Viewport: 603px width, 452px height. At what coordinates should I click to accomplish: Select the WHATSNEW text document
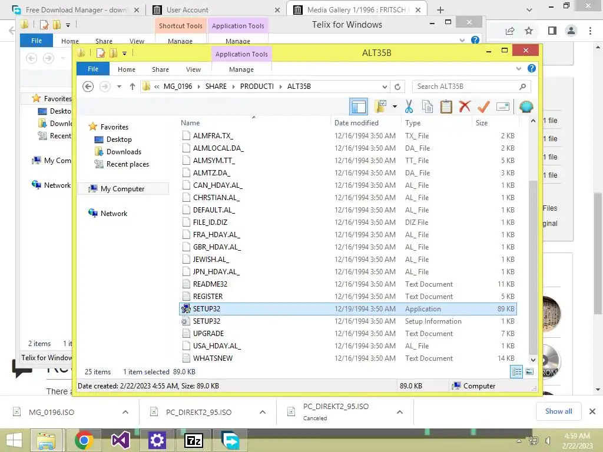click(347, 358)
